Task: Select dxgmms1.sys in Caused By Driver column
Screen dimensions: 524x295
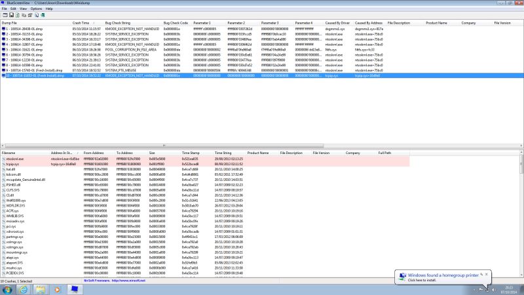Action: [335, 29]
